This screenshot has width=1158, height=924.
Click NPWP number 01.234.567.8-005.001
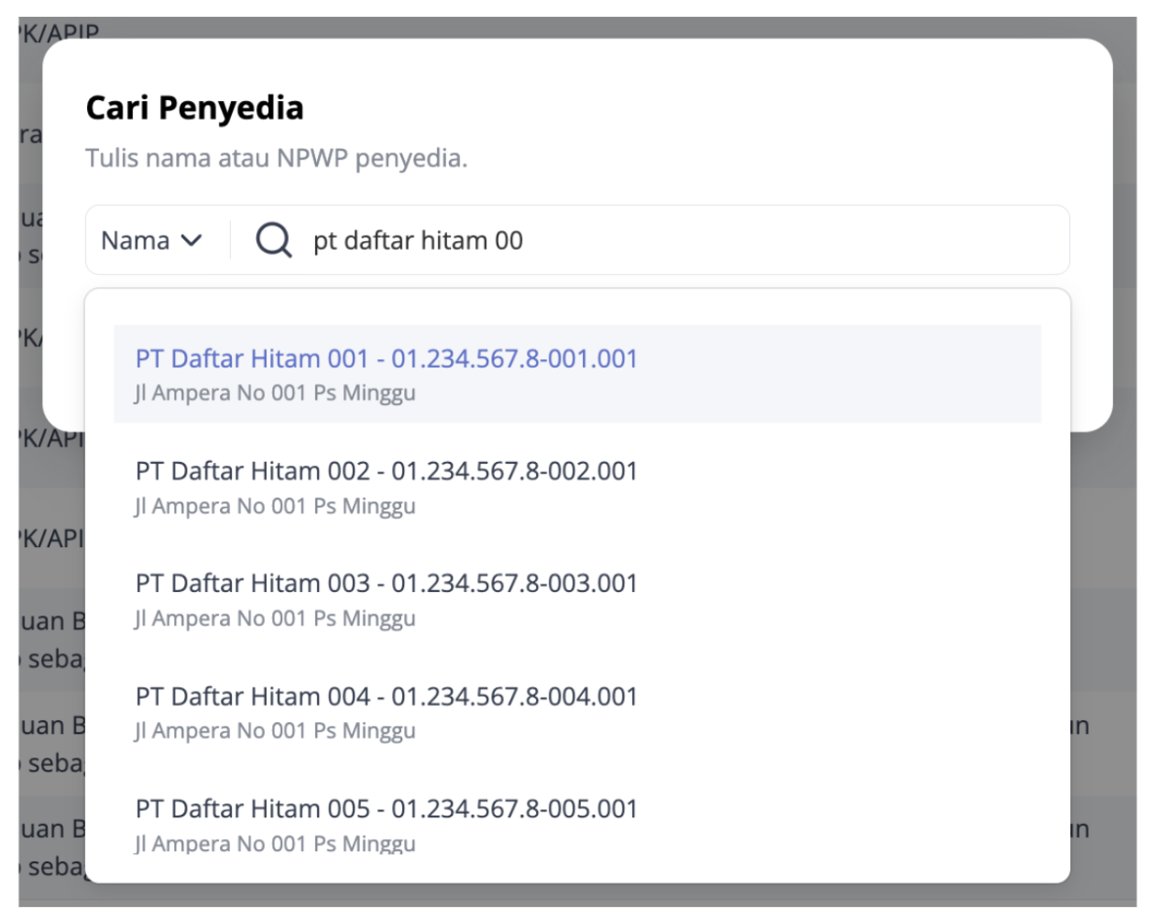514,808
